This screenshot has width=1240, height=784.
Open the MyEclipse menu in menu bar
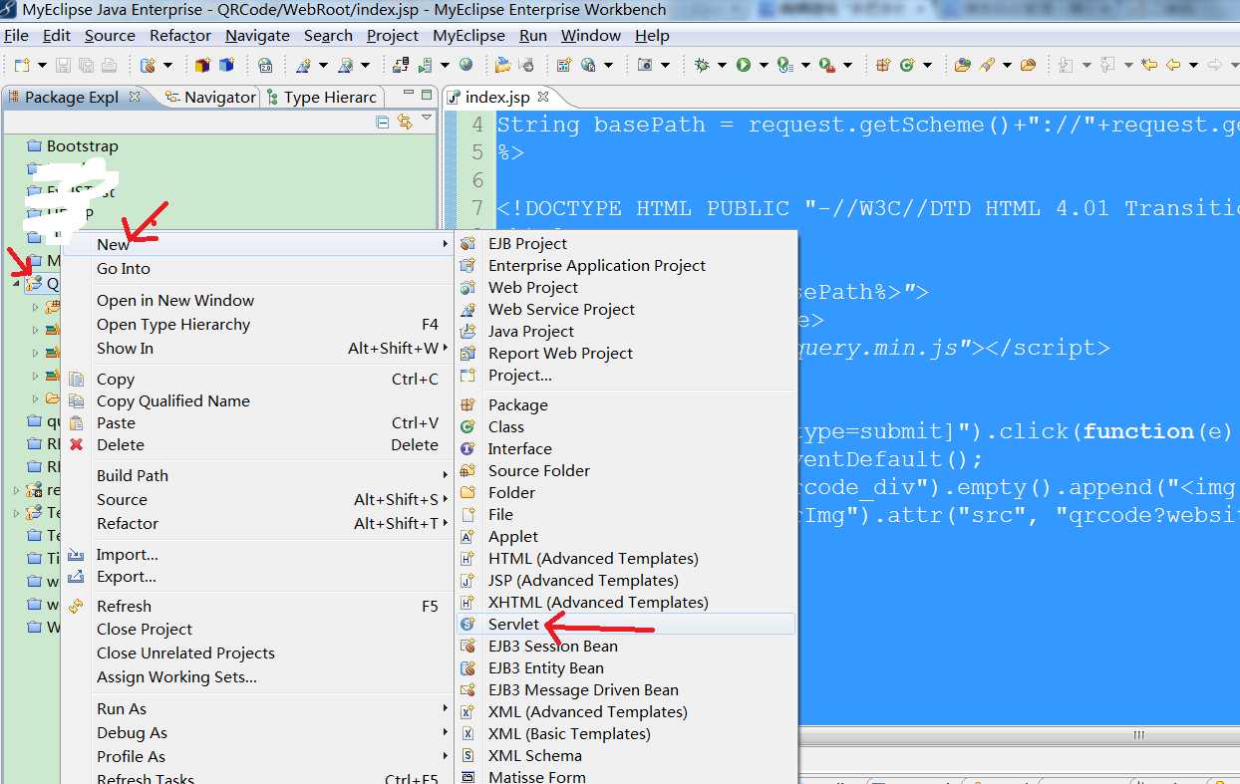tap(468, 35)
